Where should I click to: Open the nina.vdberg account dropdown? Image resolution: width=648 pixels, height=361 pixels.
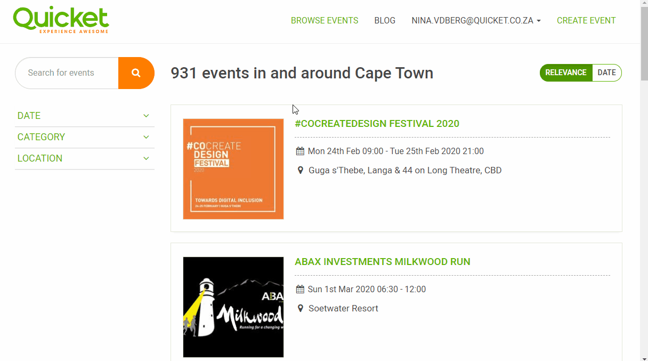[476, 20]
